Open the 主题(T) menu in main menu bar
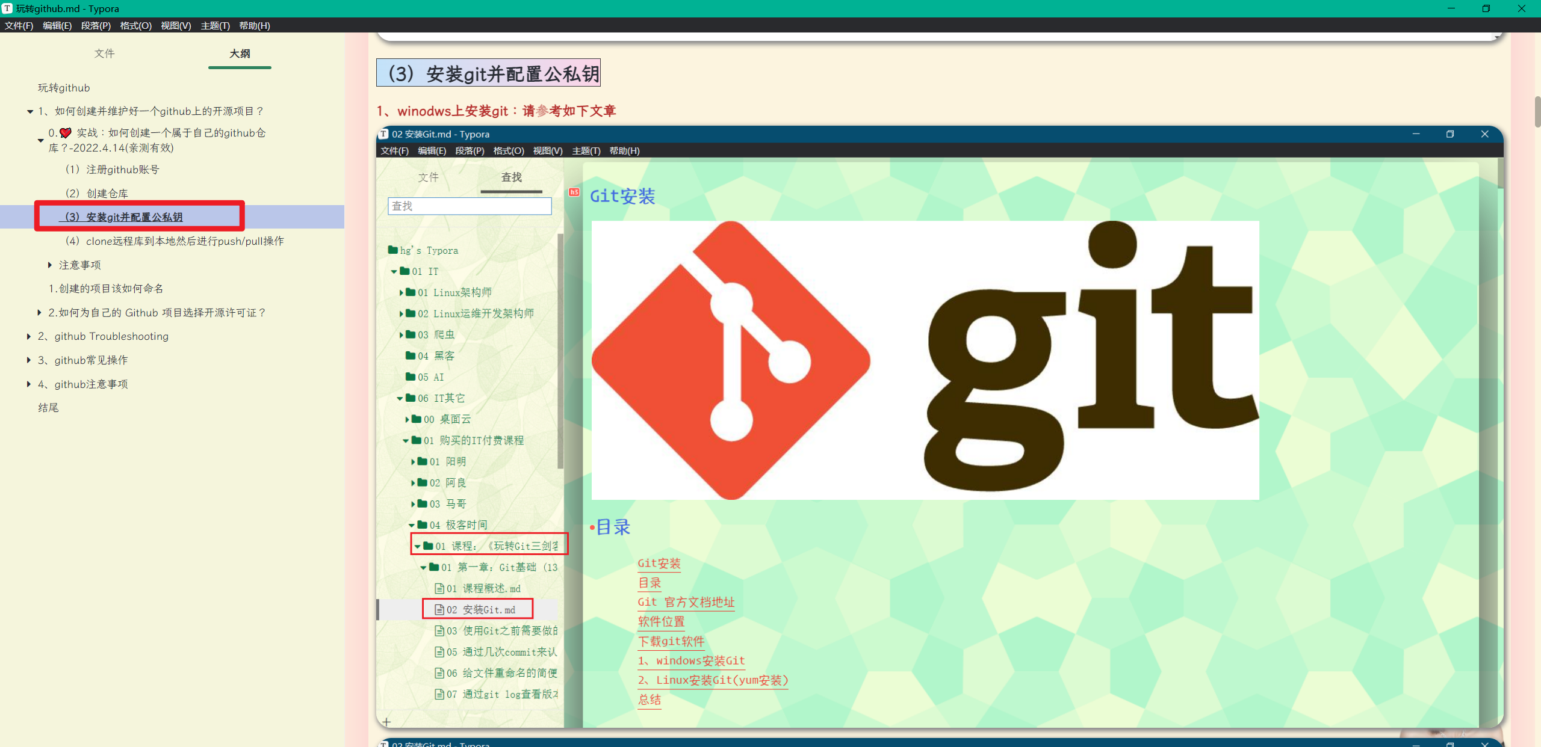The image size is (1541, 747). 215,25
